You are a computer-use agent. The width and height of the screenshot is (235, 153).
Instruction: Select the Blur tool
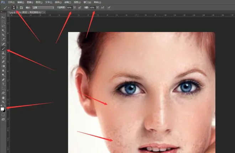coord(3,71)
